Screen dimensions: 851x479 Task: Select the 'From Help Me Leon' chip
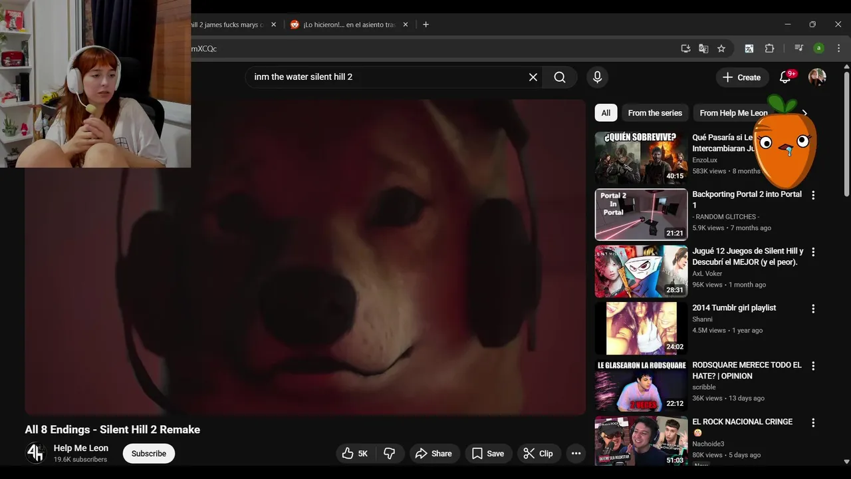tap(733, 113)
